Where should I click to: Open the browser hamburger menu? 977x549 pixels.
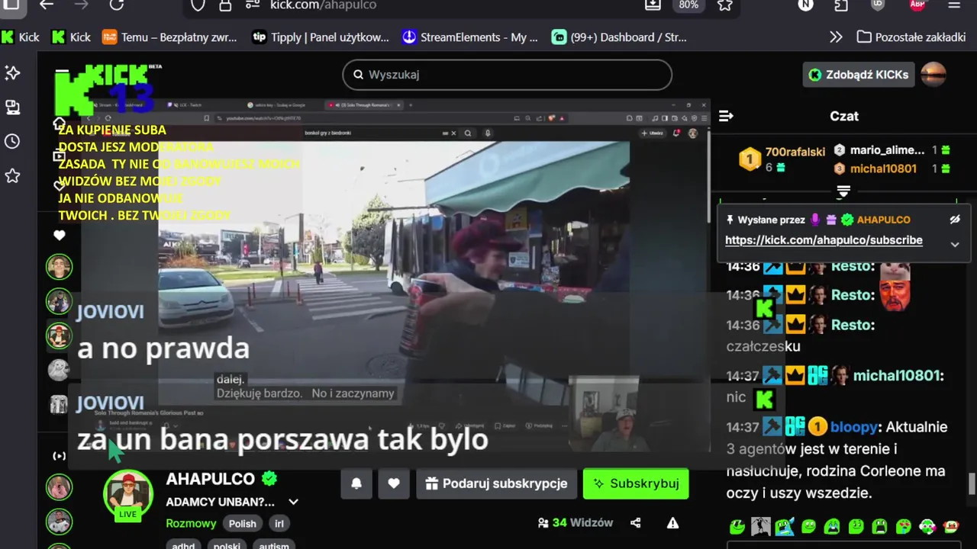coord(954,5)
